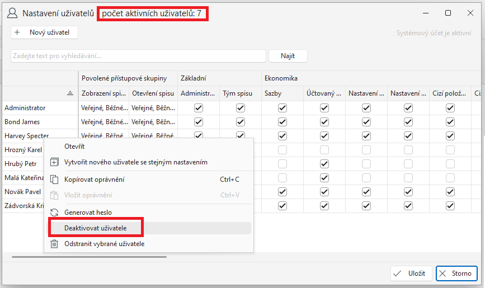
Task: Sort by the Účtovaný column header
Action: coord(324,93)
